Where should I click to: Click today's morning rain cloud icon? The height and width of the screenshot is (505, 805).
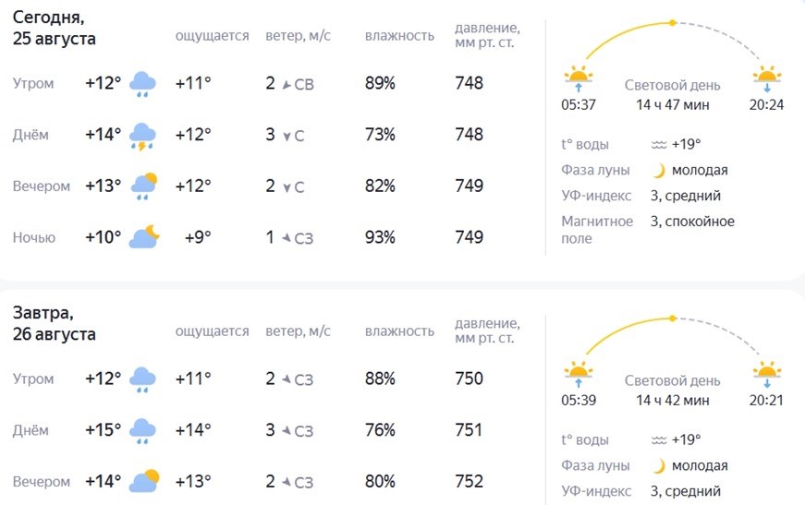[x=142, y=84]
